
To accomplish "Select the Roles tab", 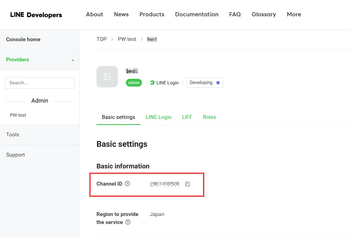I will tap(209, 117).
